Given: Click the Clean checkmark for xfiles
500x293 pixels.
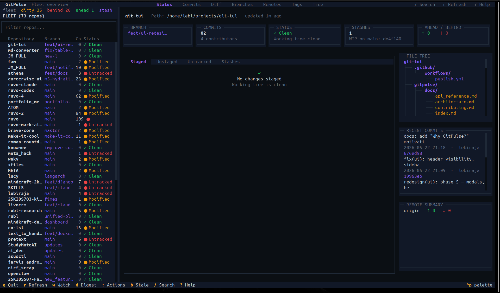Looking at the screenshot, I should point(85,165).
